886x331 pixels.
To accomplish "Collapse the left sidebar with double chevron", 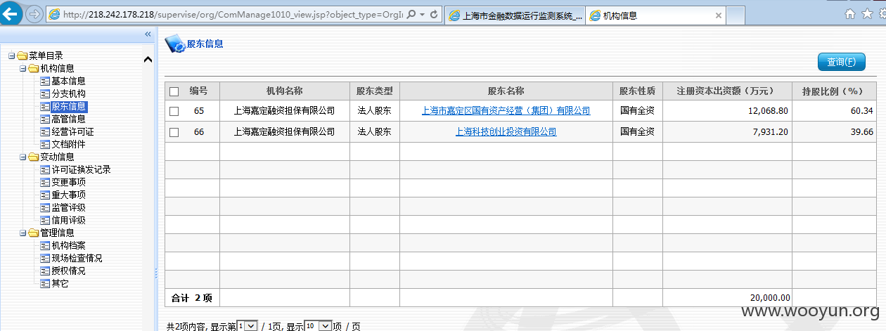I will 148,34.
